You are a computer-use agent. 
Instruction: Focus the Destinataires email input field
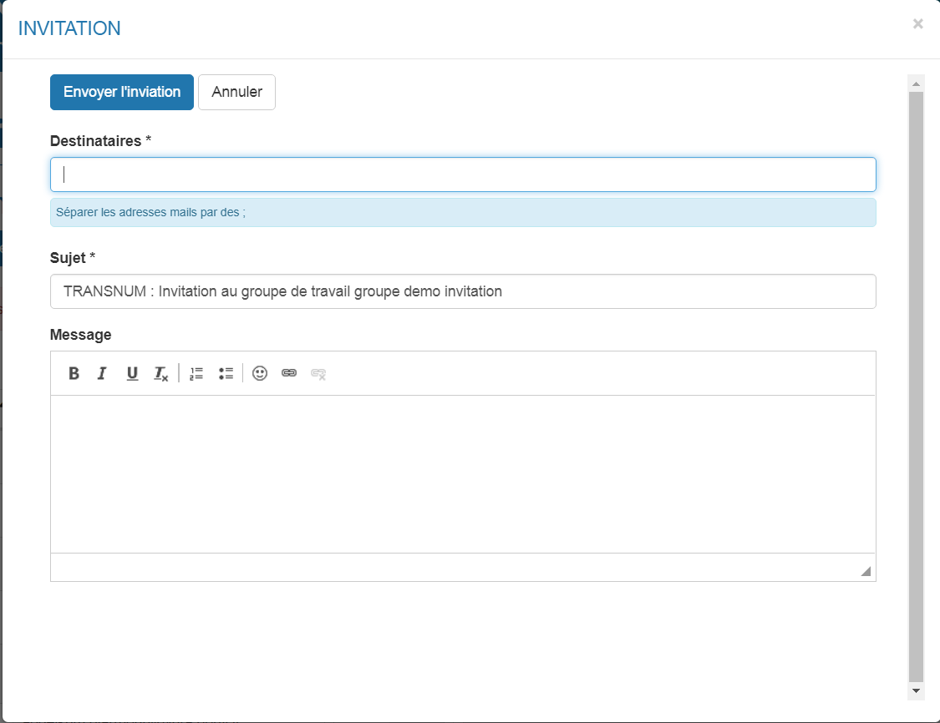463,174
